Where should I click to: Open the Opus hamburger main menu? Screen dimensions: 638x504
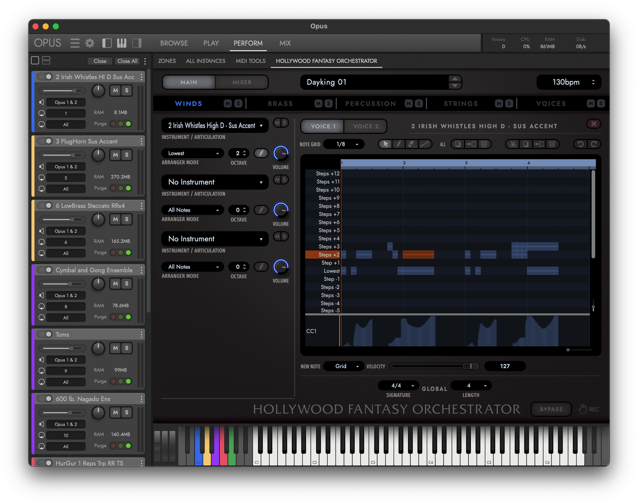coord(75,43)
